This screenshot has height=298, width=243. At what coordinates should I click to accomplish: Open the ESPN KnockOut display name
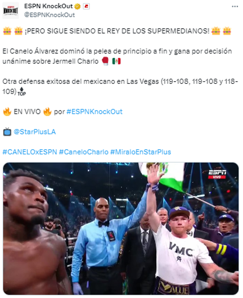click(48, 6)
